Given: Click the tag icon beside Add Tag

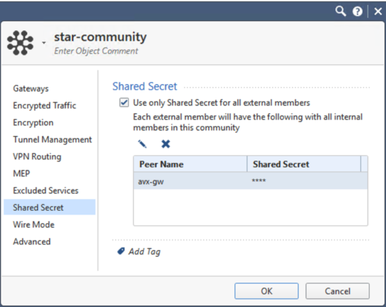Looking at the screenshot, I should pos(121,251).
